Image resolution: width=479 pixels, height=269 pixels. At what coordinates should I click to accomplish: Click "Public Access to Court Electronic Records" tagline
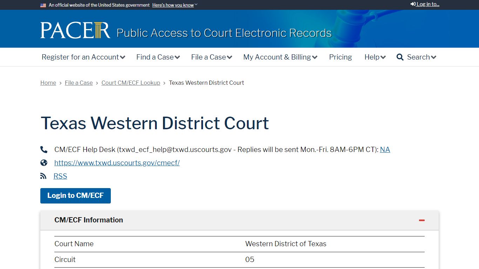[224, 33]
